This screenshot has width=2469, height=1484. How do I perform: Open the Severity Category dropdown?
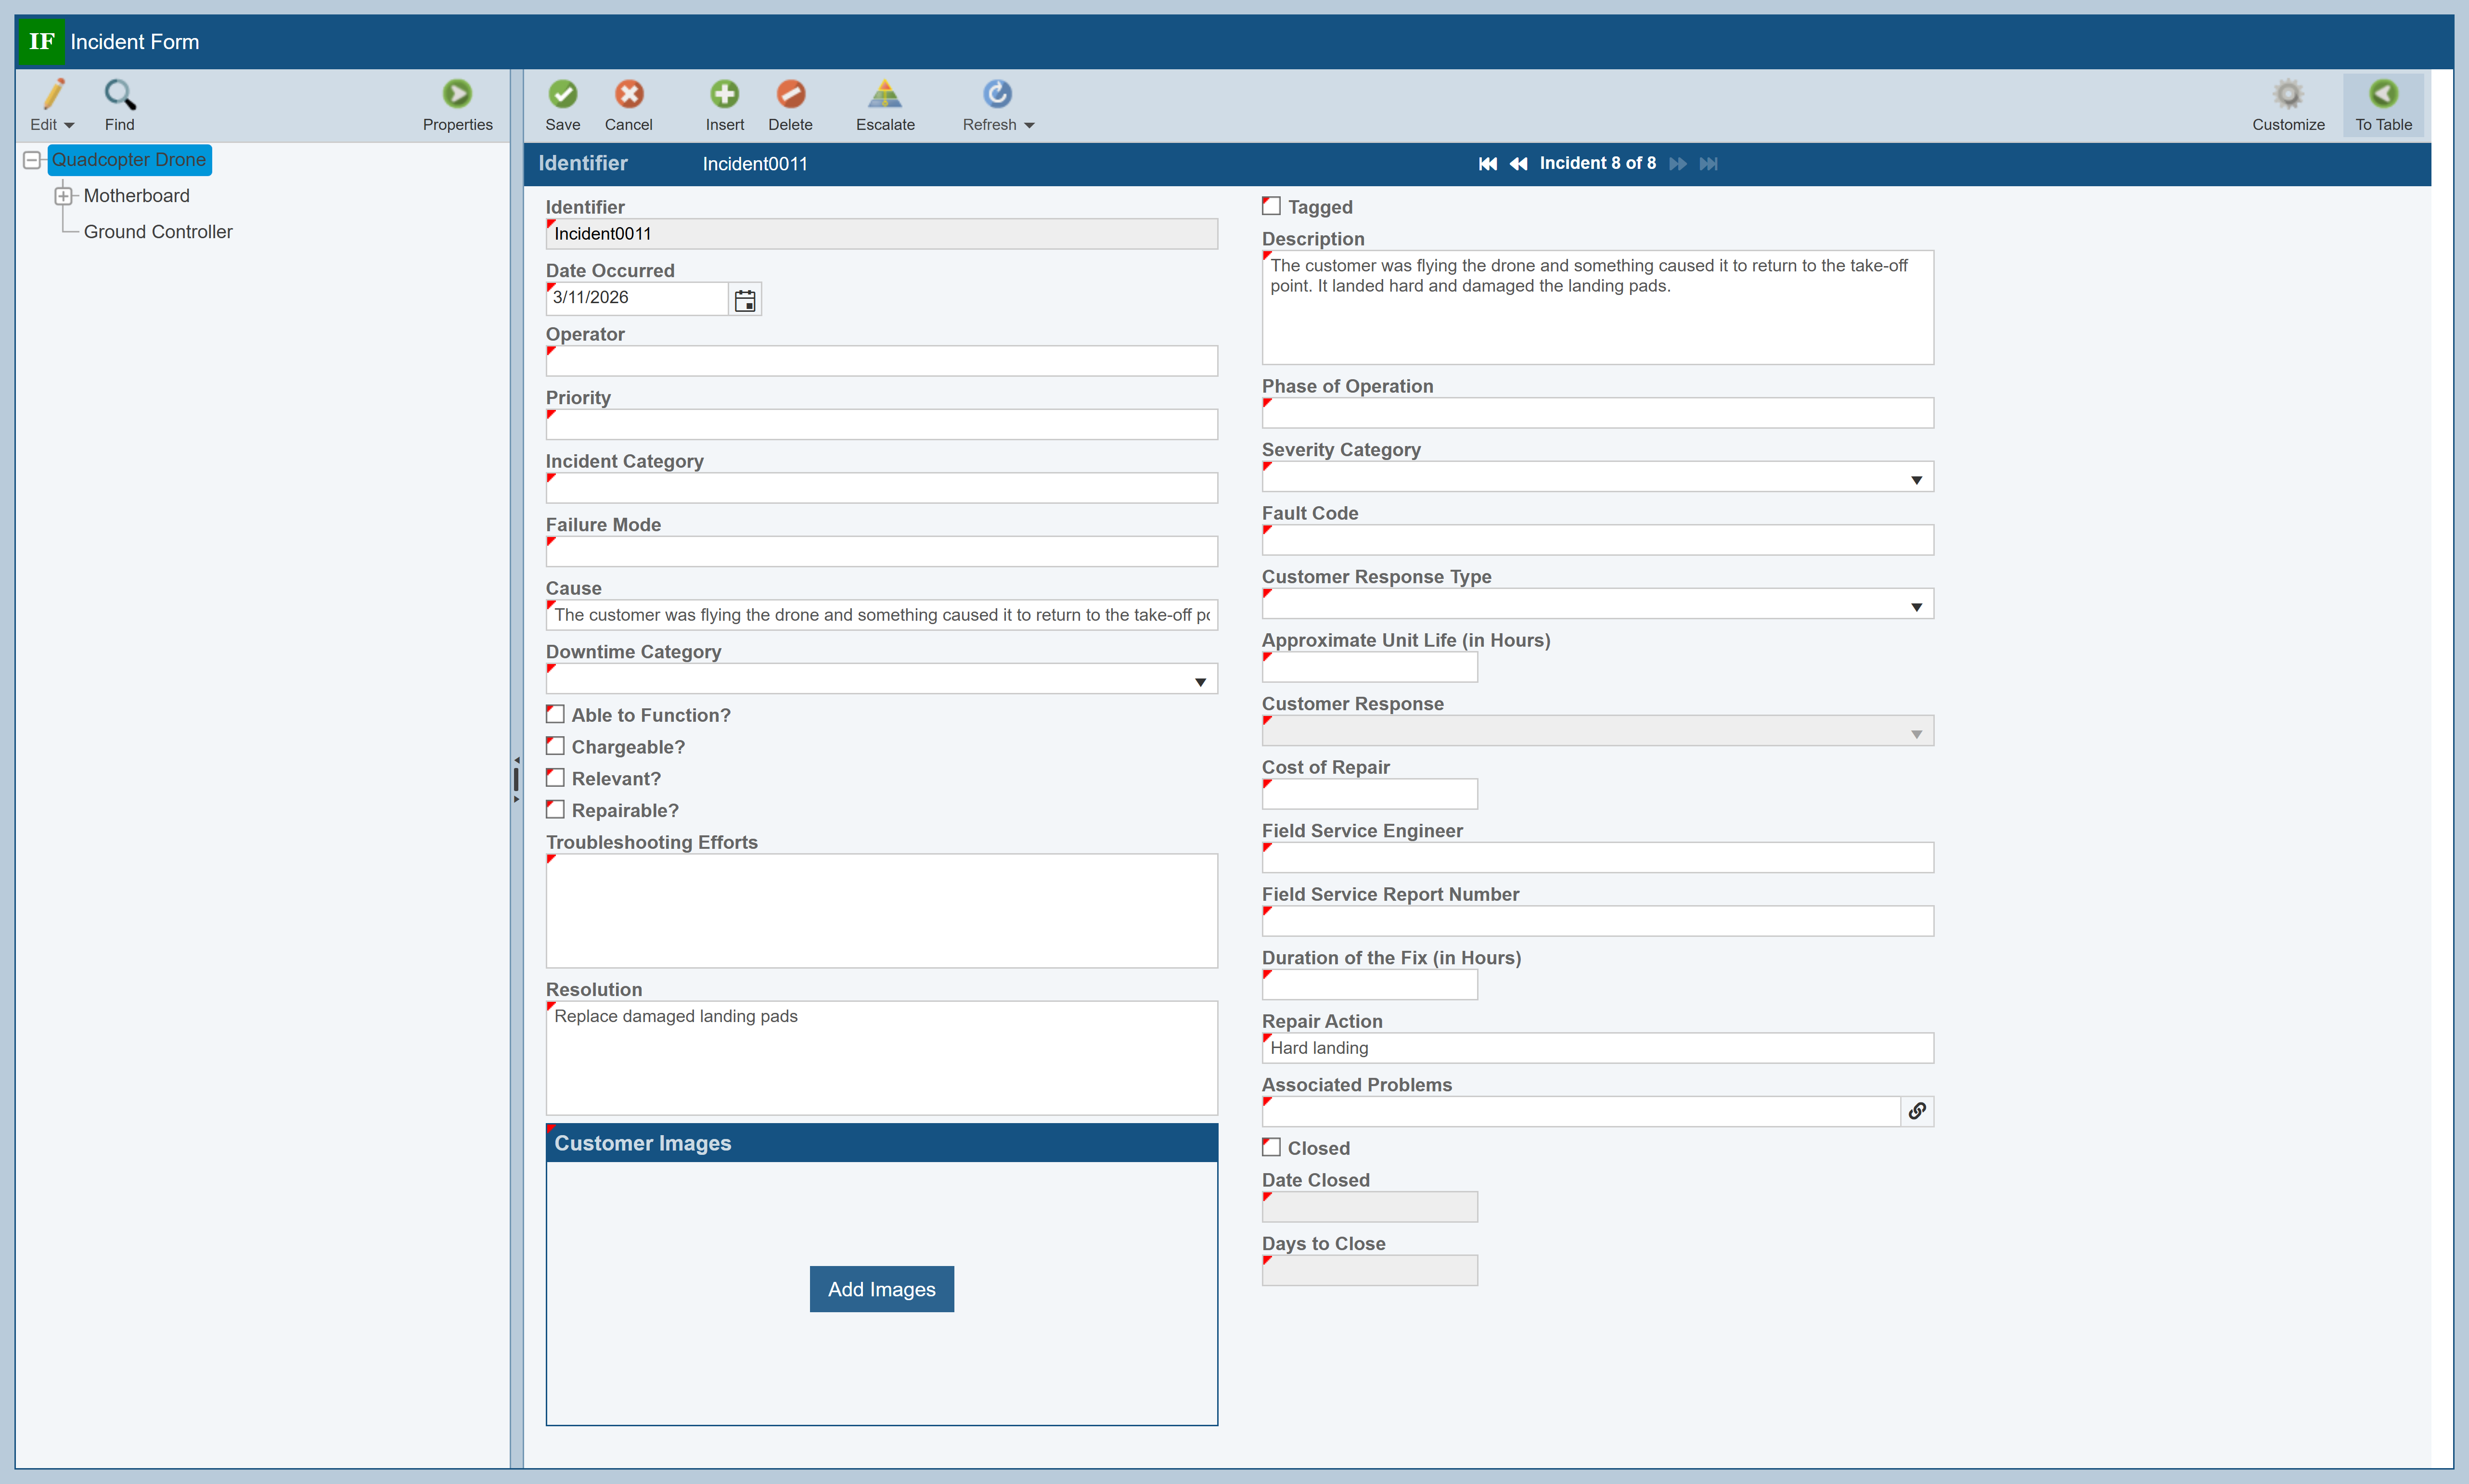click(x=1916, y=479)
